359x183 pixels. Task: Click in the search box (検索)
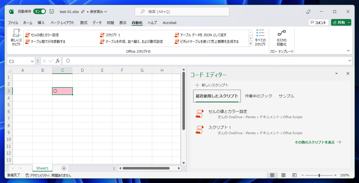click(x=182, y=12)
